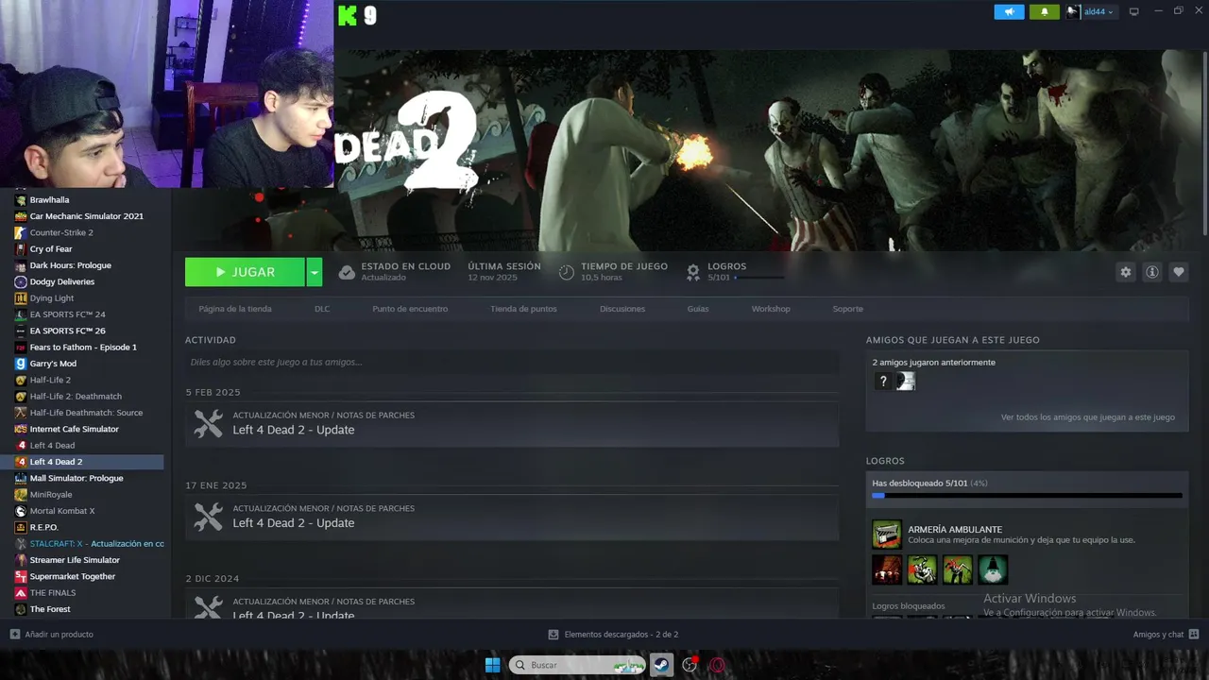Open the green notifications bell
Image resolution: width=1209 pixels, height=680 pixels.
tap(1044, 12)
